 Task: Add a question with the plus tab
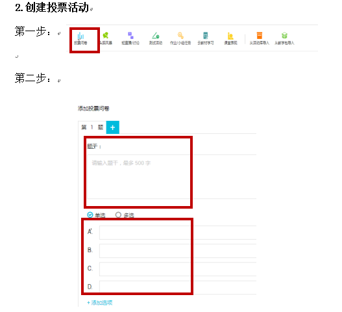pos(112,127)
